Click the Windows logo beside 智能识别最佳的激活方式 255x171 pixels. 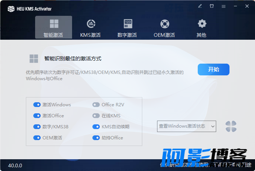(34, 58)
